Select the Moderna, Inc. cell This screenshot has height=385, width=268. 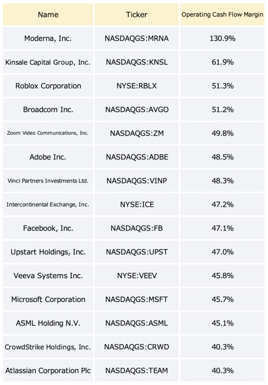click(x=48, y=38)
